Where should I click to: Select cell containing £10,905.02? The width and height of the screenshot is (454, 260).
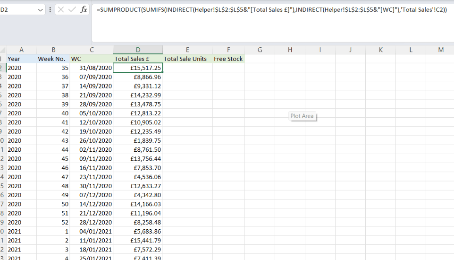click(138, 122)
